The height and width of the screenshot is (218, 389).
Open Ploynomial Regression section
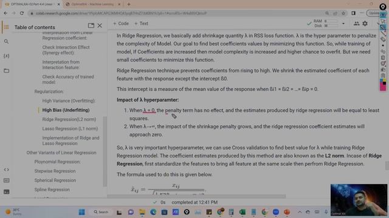pyautogui.click(x=57, y=162)
